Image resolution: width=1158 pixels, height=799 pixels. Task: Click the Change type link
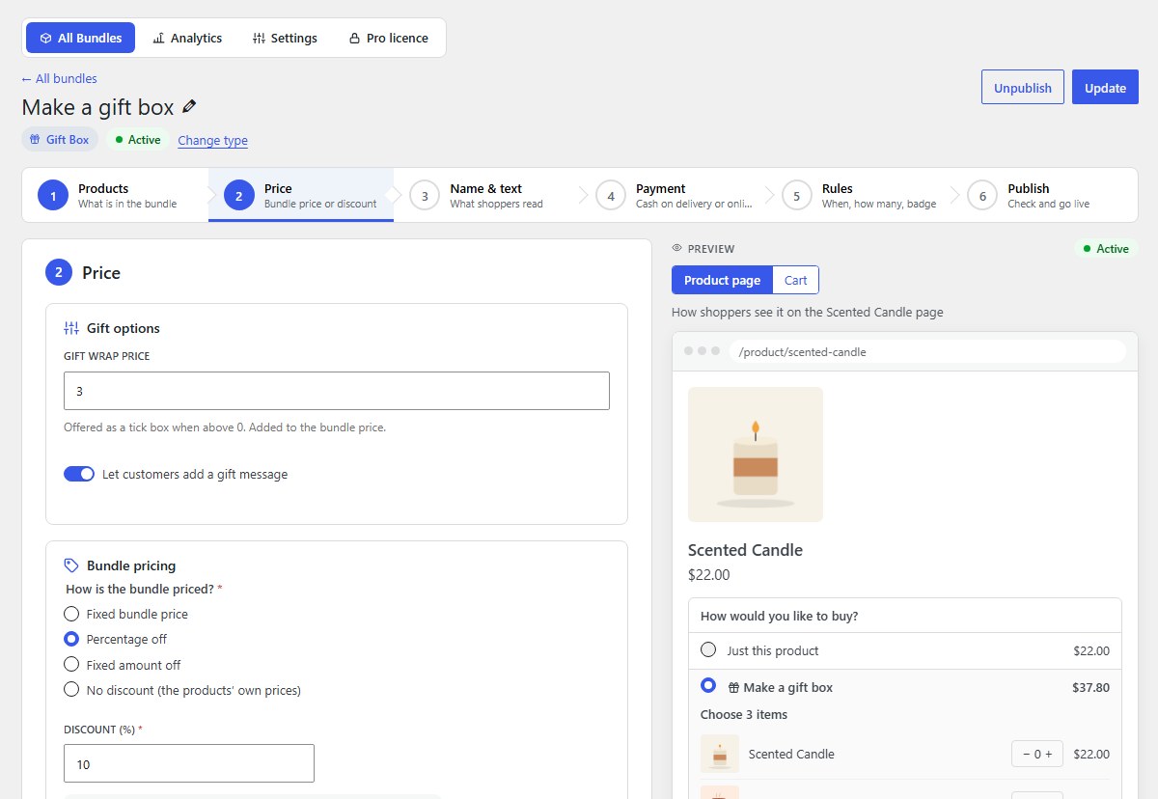point(212,140)
